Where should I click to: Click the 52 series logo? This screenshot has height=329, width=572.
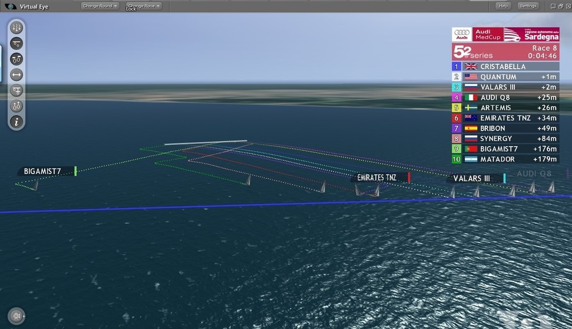(473, 52)
